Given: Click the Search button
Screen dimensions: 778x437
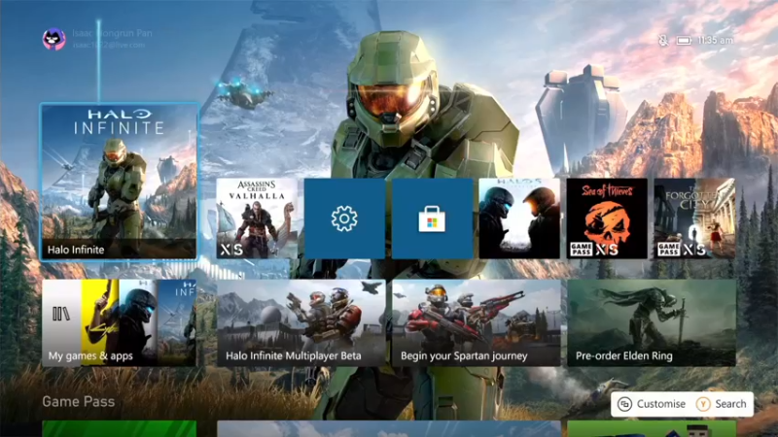Looking at the screenshot, I should pos(721,404).
